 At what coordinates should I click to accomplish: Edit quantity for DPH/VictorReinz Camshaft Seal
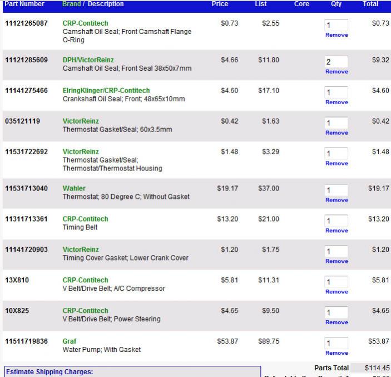point(336,62)
